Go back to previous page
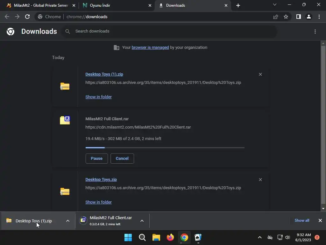326x245 pixels. 7,17
